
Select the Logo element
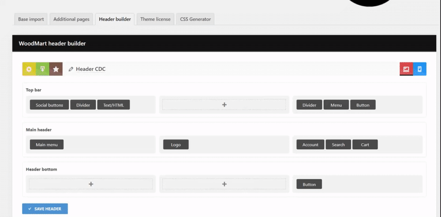click(x=176, y=144)
